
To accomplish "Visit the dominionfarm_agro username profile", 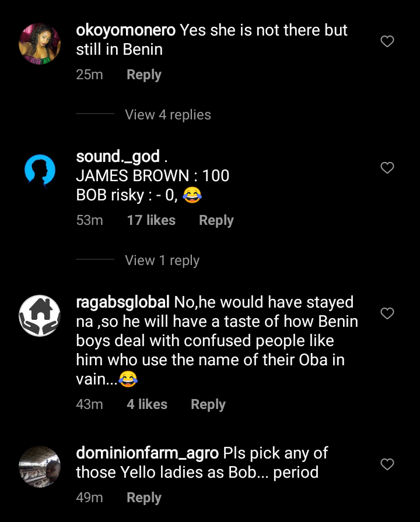I will point(148,453).
